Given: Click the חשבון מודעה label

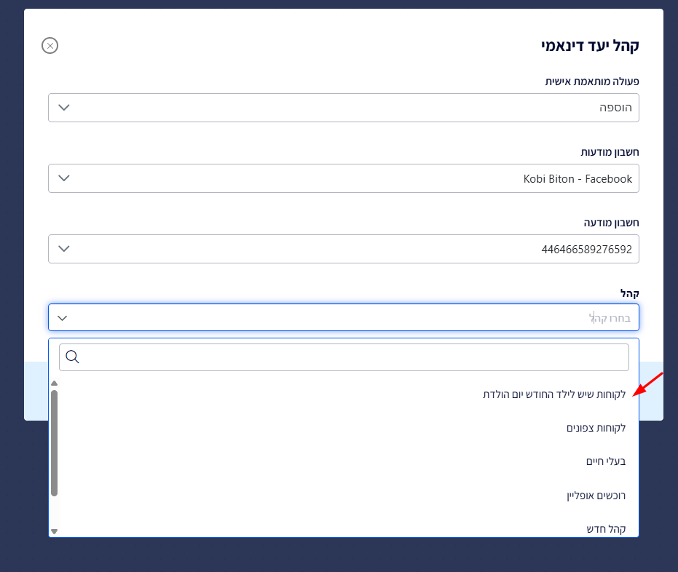Looking at the screenshot, I should coord(612,223).
